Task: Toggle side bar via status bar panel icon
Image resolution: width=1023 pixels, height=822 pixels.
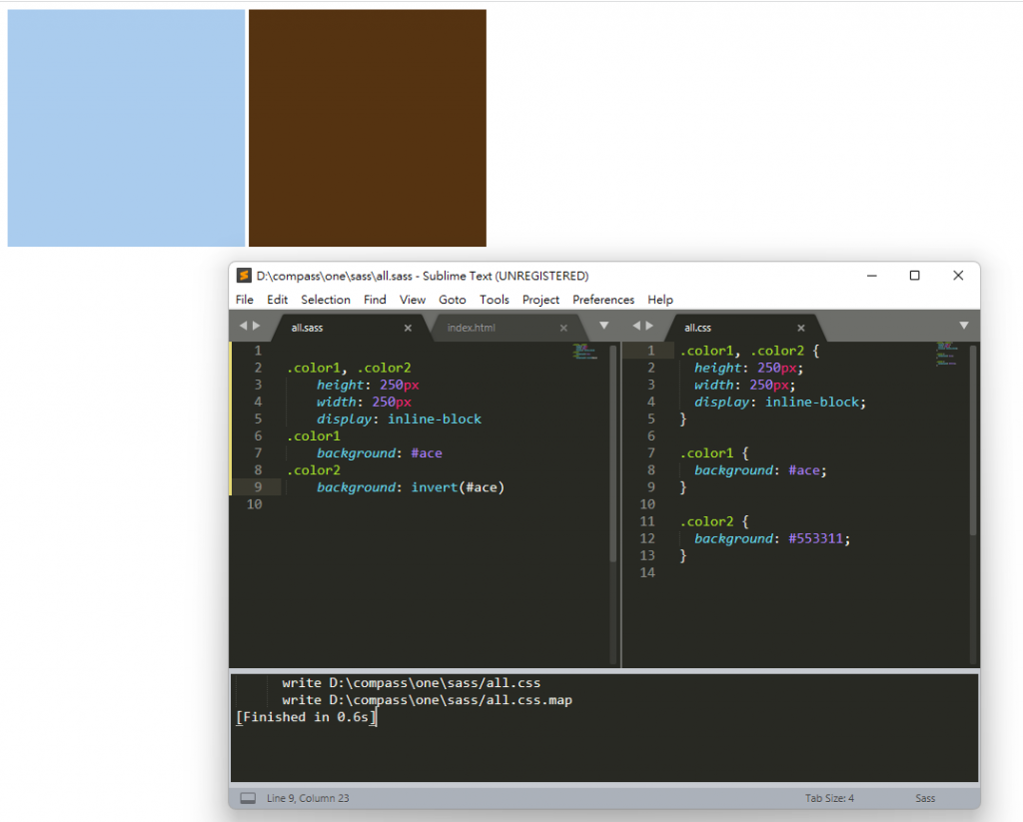Action: point(248,798)
